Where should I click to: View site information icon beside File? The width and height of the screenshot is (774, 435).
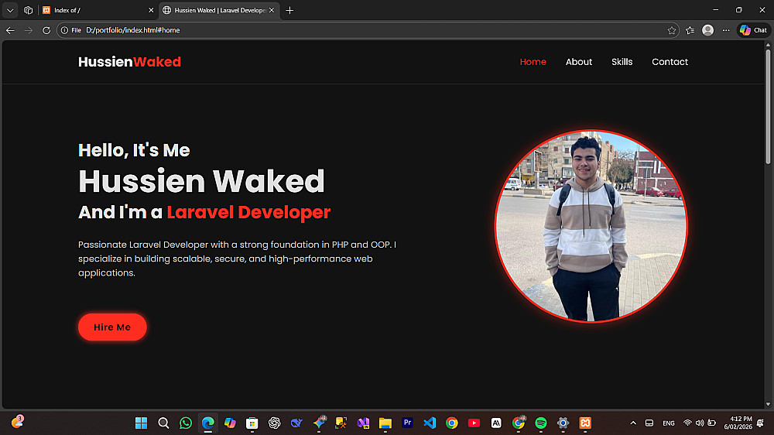[64, 30]
